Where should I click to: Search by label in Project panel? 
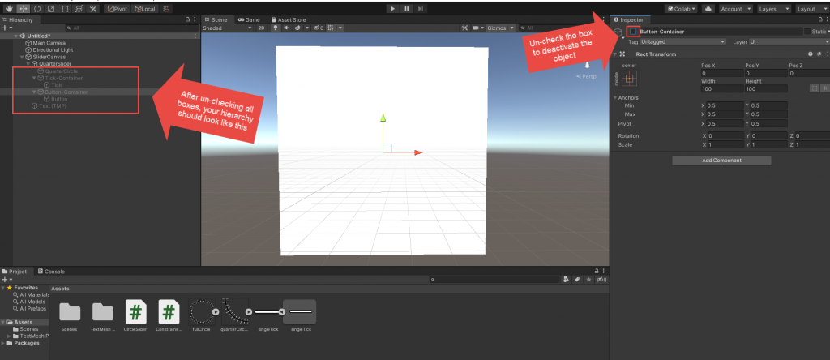pos(577,280)
